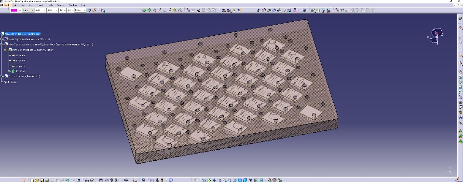Click the compass in the top right corner

pyautogui.click(x=436, y=36)
